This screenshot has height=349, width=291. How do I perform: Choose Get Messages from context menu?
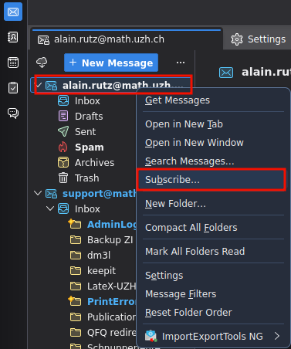[x=213, y=100]
